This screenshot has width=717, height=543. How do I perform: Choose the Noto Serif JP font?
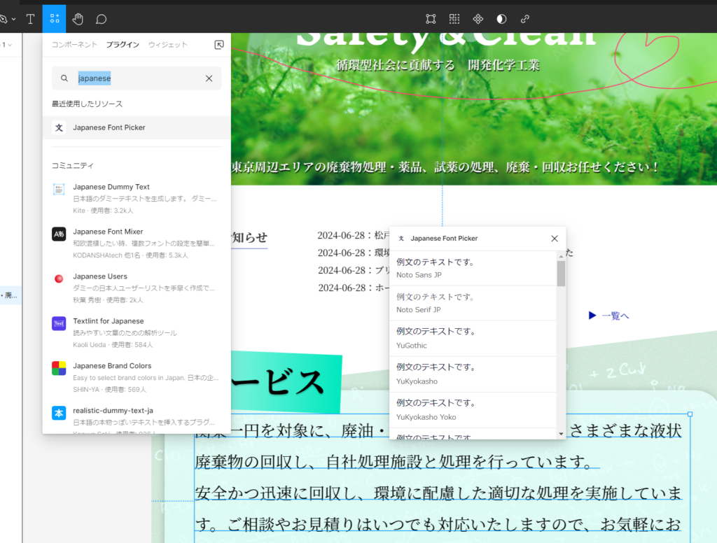(x=473, y=304)
